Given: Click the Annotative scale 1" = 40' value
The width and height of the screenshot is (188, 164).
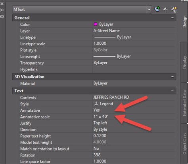Looking at the screenshot, I should point(101,116).
